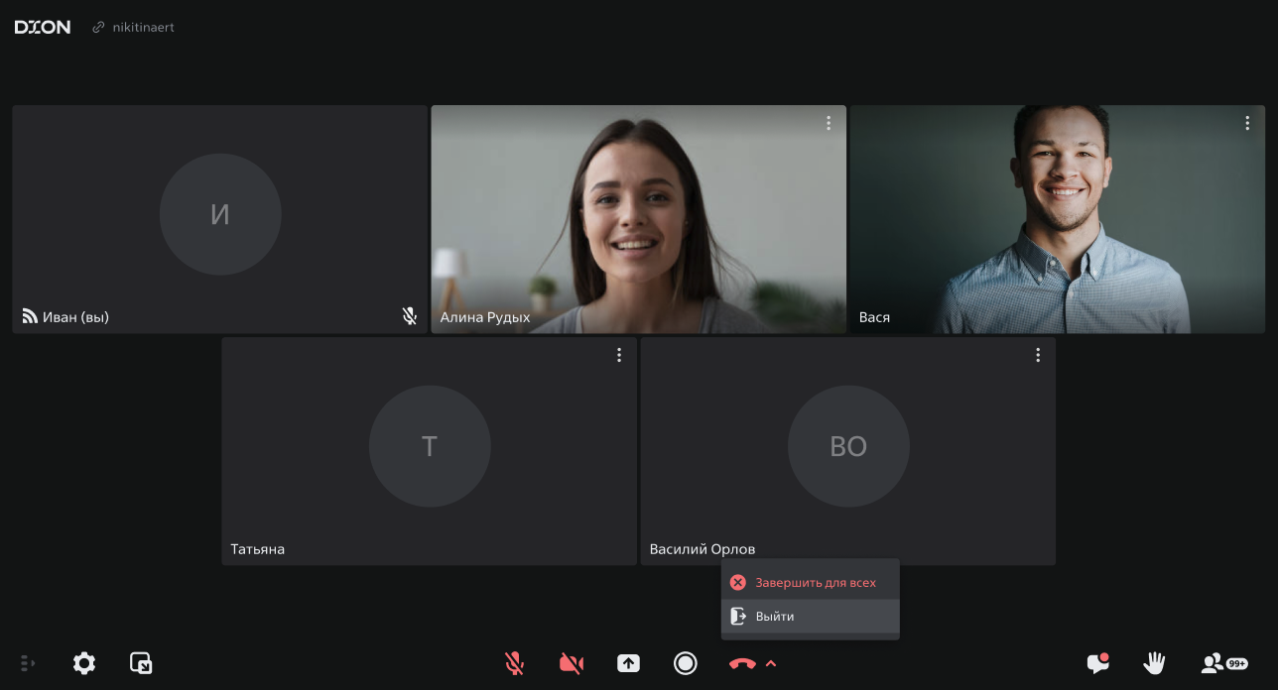Click the name label Алина Рудых
The image size is (1278, 690).
[x=485, y=317]
